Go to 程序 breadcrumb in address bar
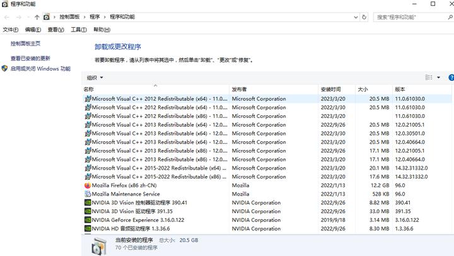 click(95, 17)
